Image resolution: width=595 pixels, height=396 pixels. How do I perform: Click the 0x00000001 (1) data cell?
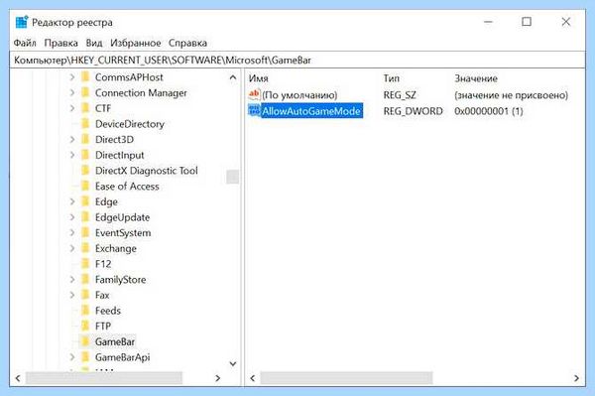[x=489, y=111]
